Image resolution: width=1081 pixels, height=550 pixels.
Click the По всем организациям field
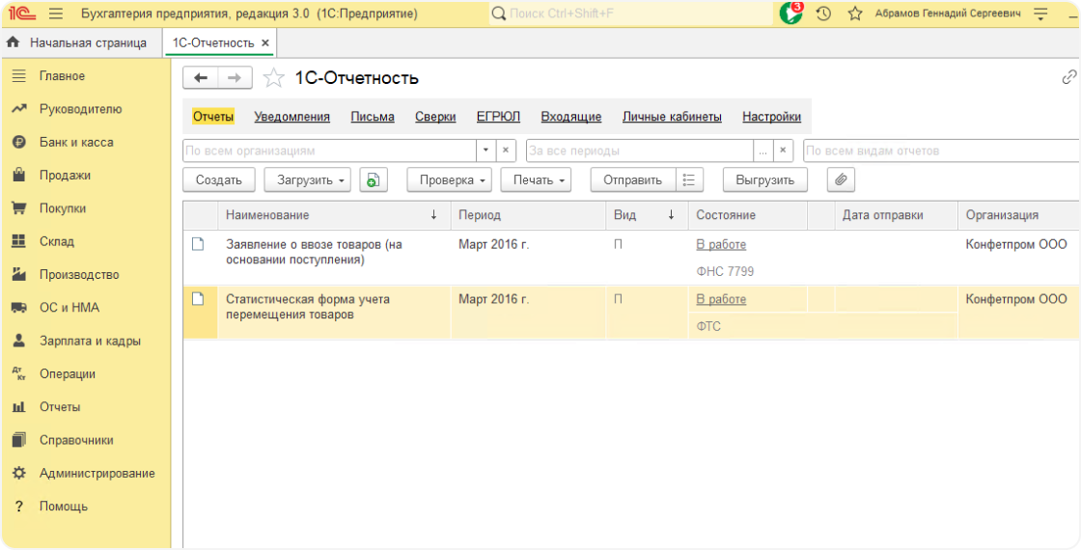click(329, 151)
